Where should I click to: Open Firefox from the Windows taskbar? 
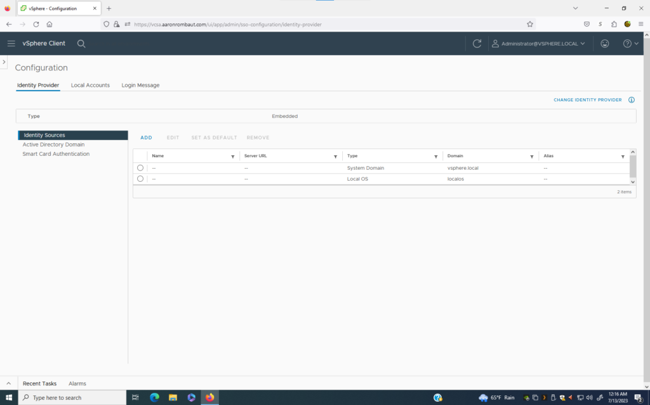(x=209, y=397)
